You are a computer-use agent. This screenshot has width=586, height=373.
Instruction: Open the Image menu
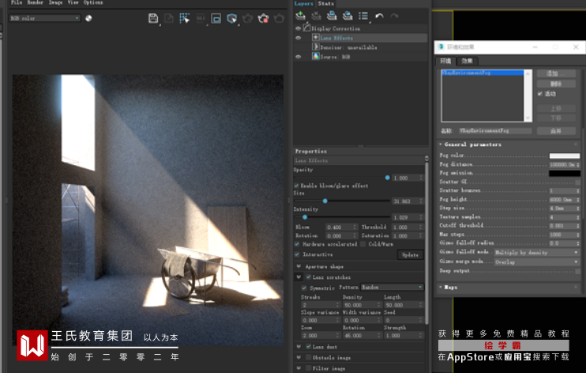tap(55, 2)
